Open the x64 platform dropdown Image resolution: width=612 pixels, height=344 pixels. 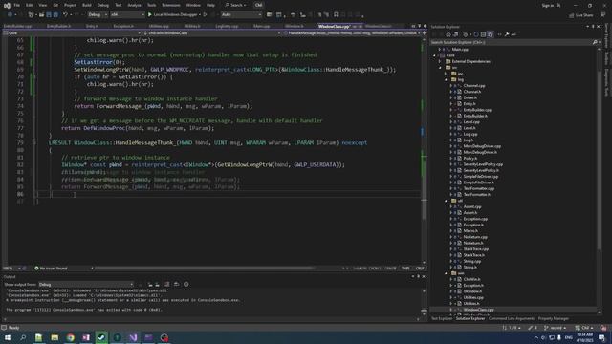[127, 15]
